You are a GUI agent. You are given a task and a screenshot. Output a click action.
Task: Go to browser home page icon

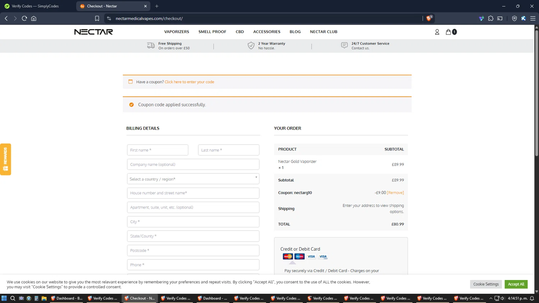[x=34, y=18]
